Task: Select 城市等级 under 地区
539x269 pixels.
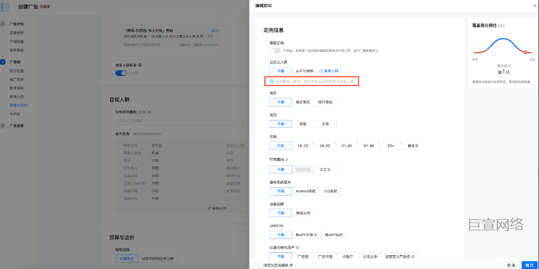Action: (325, 103)
